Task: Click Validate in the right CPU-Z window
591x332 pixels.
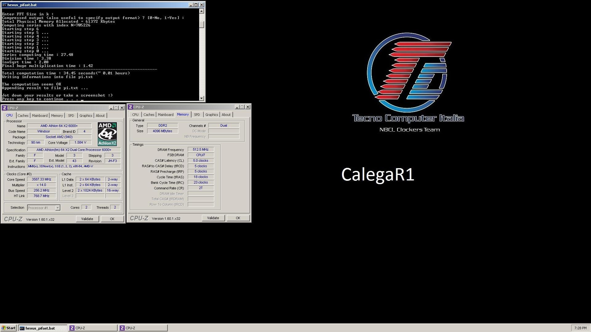Action: 213,218
